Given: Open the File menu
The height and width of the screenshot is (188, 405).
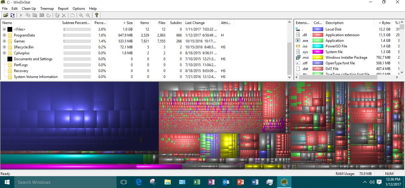Looking at the screenshot, I should (5, 9).
